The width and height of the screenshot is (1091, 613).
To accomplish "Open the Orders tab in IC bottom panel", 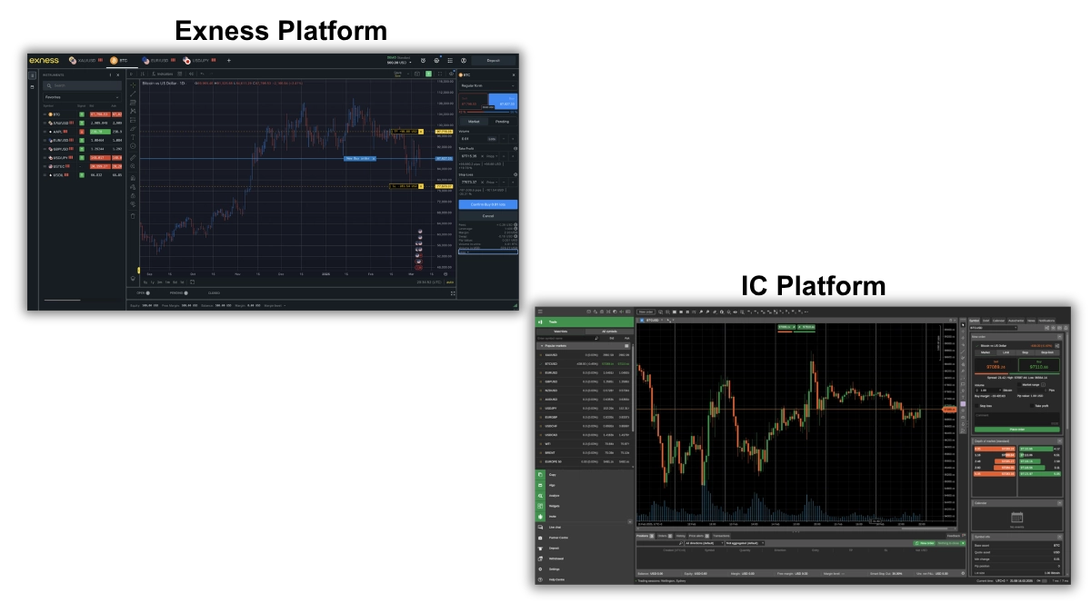I will tap(665, 536).
